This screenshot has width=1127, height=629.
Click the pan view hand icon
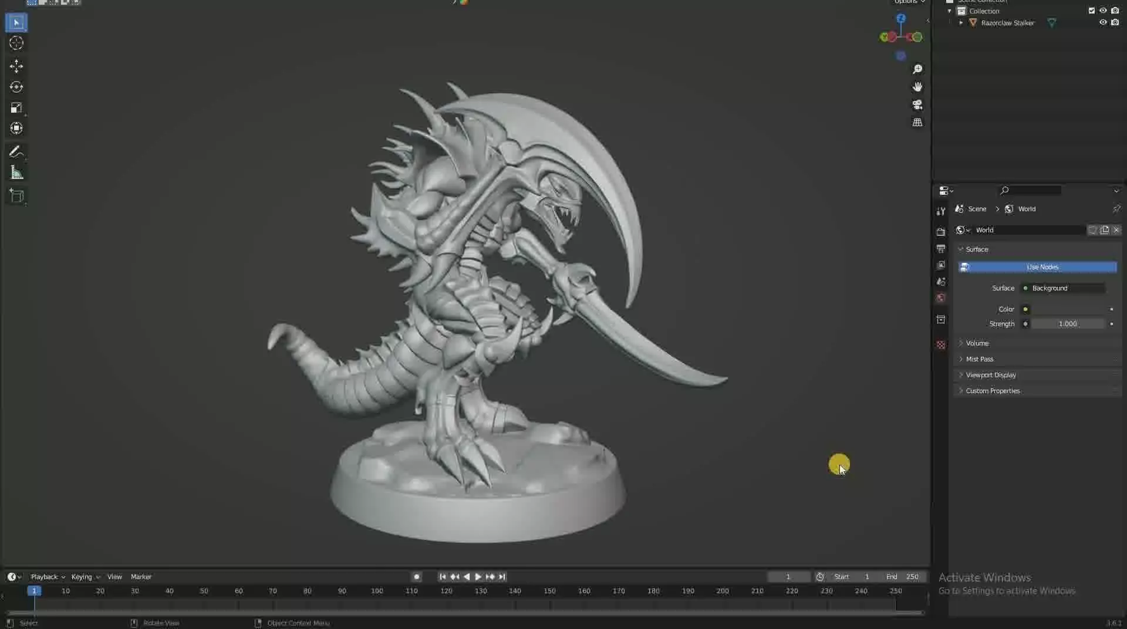click(917, 87)
